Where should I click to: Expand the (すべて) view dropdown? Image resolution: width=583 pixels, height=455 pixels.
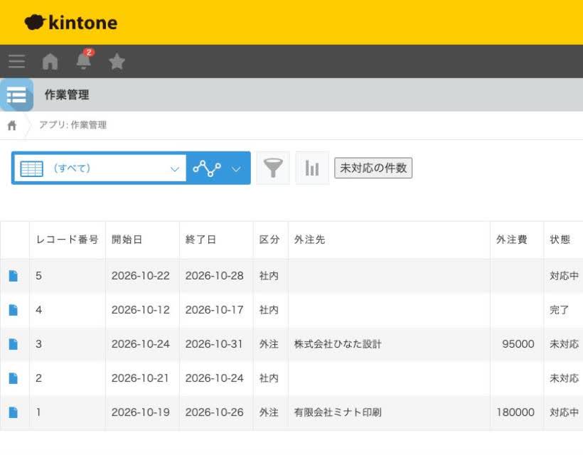[100, 168]
